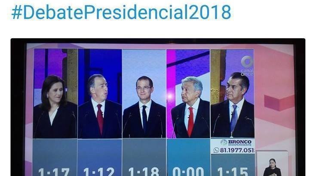This screenshot has height=176, width=313.
Task: Select the panel above the 1:12 timer
Action: [100, 93]
